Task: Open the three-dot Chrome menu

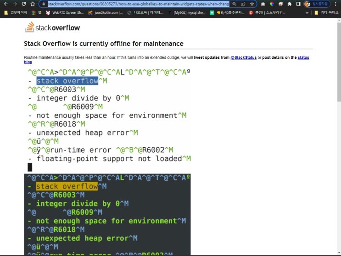Action: click(x=336, y=4)
